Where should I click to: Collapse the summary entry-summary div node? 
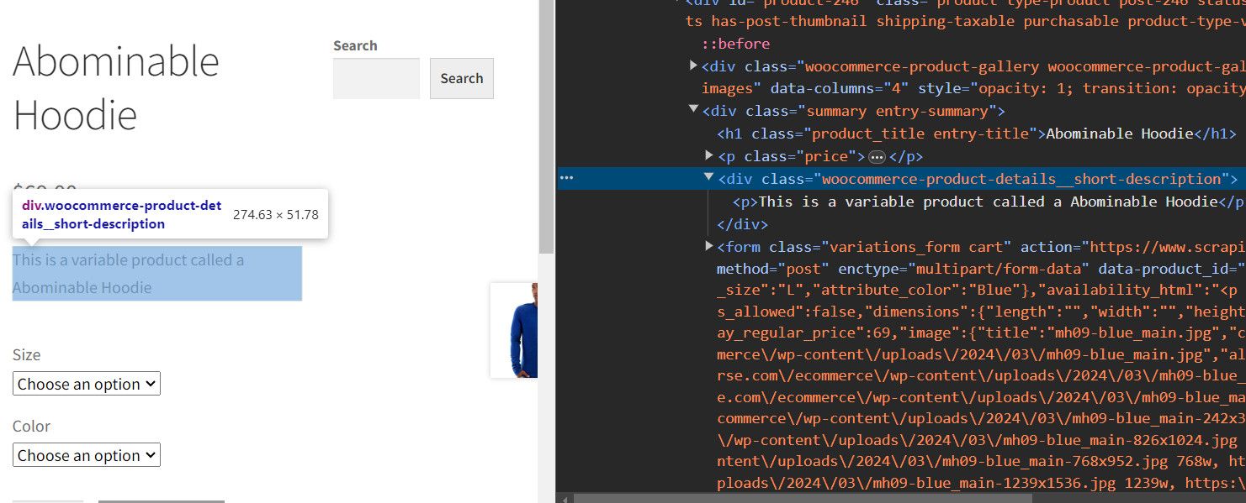point(693,110)
